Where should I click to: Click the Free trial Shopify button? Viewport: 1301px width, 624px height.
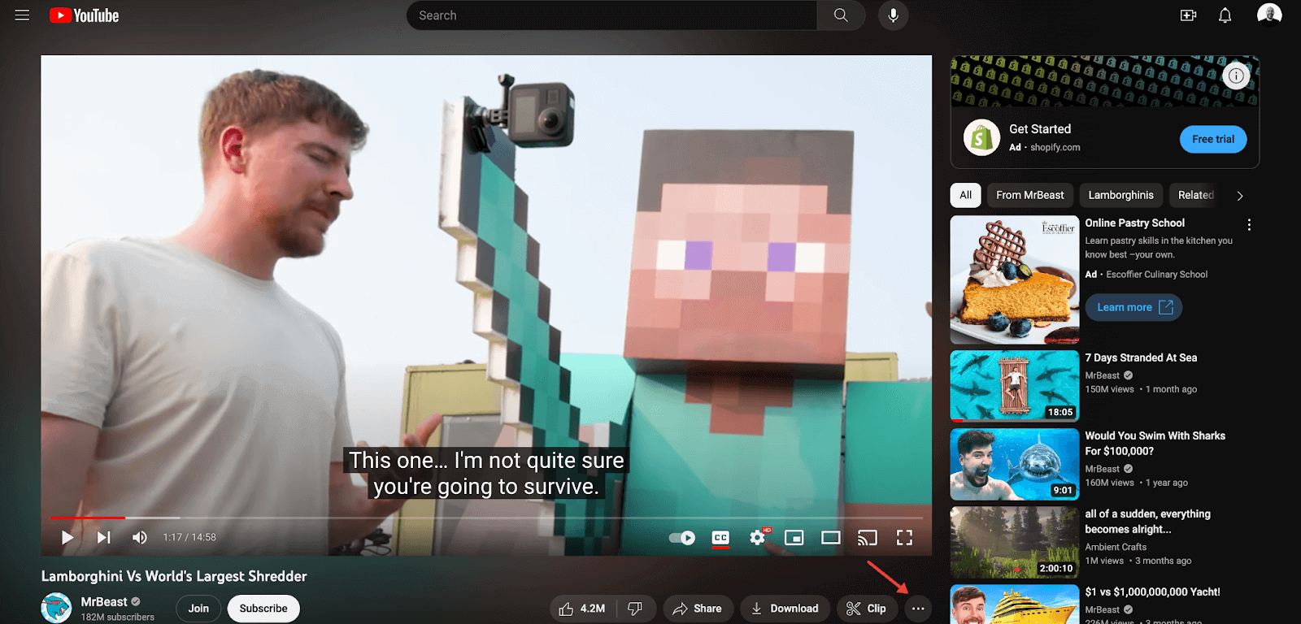click(x=1213, y=139)
